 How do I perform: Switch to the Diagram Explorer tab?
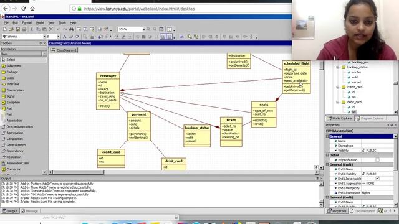click(x=370, y=118)
